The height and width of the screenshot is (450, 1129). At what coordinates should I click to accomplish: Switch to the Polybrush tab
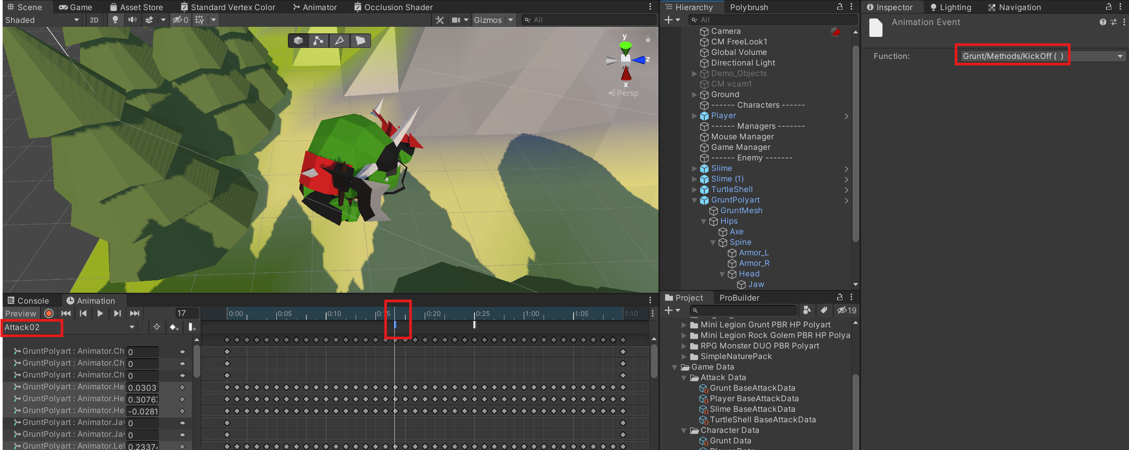click(x=749, y=7)
